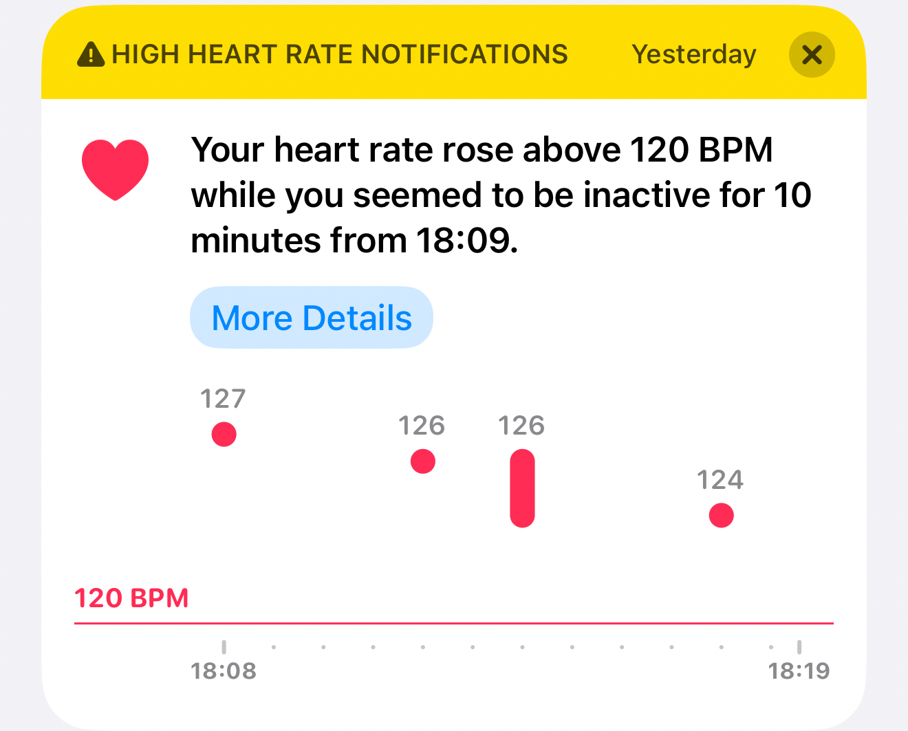
Task: Tap the 18:19 end time label
Action: [799, 670]
